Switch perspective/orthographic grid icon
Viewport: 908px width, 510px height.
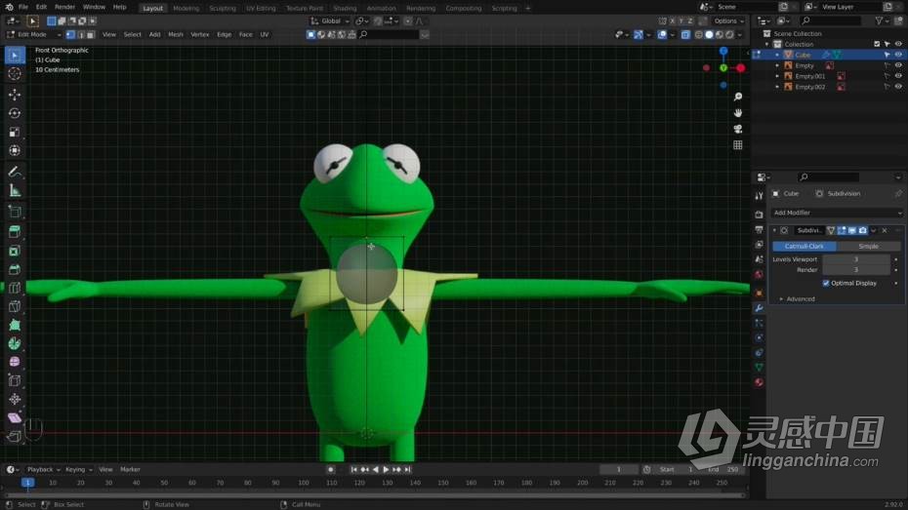tap(738, 145)
